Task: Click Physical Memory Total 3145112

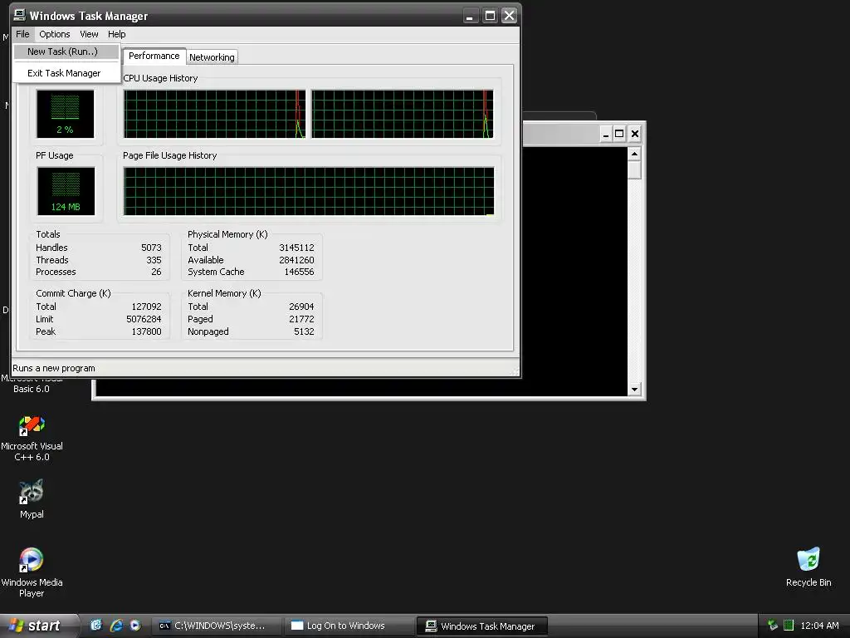Action: pyautogui.click(x=296, y=248)
